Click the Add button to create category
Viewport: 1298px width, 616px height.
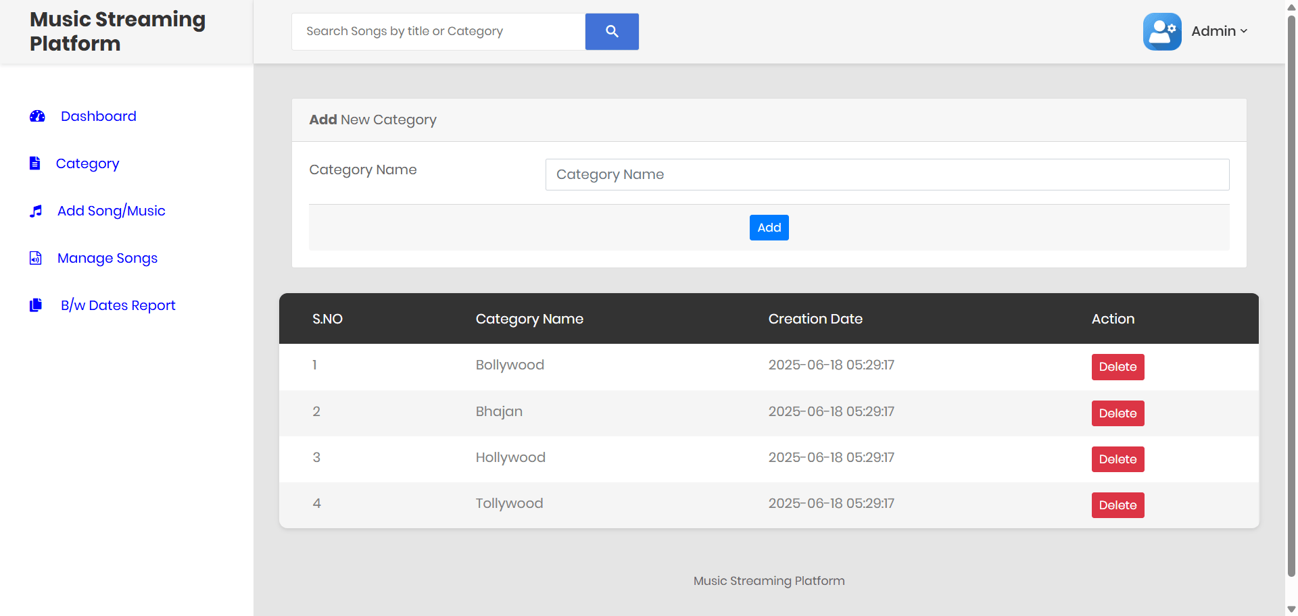point(769,227)
